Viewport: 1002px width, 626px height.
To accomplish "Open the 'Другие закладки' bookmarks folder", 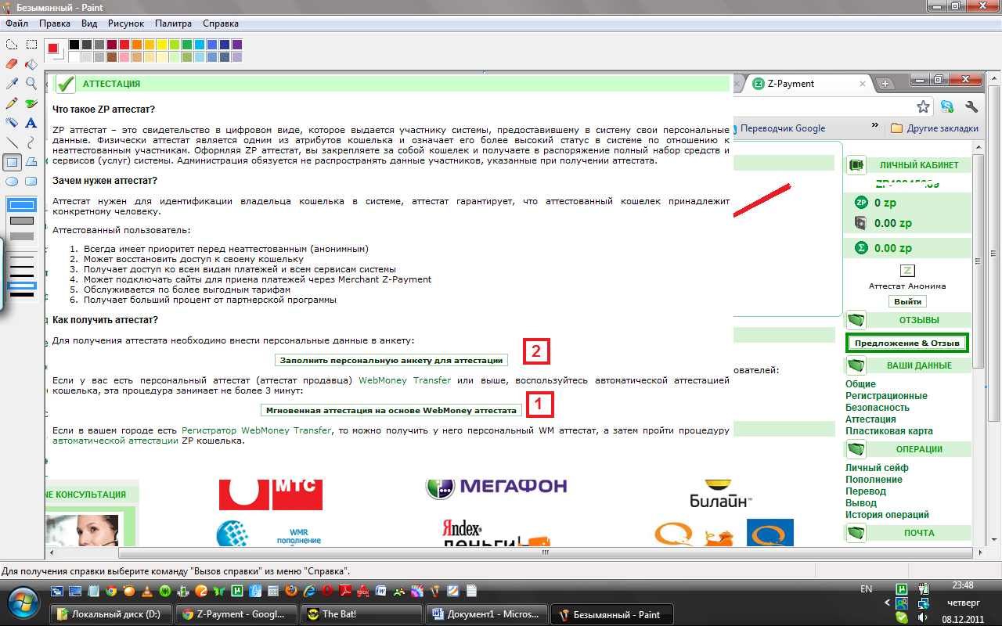I will tap(934, 128).
